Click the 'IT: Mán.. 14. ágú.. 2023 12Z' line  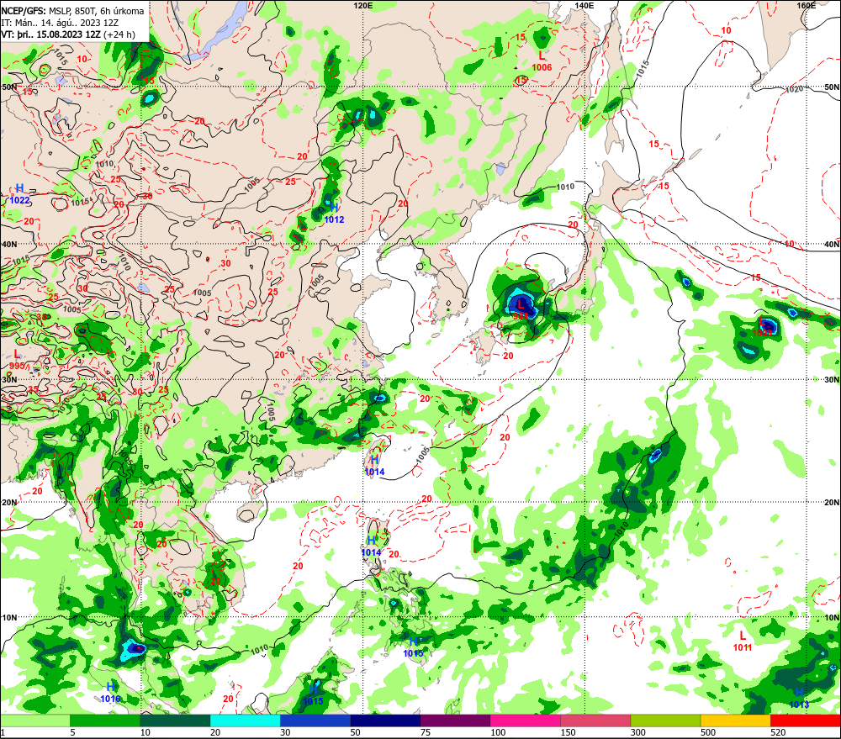(x=60, y=23)
